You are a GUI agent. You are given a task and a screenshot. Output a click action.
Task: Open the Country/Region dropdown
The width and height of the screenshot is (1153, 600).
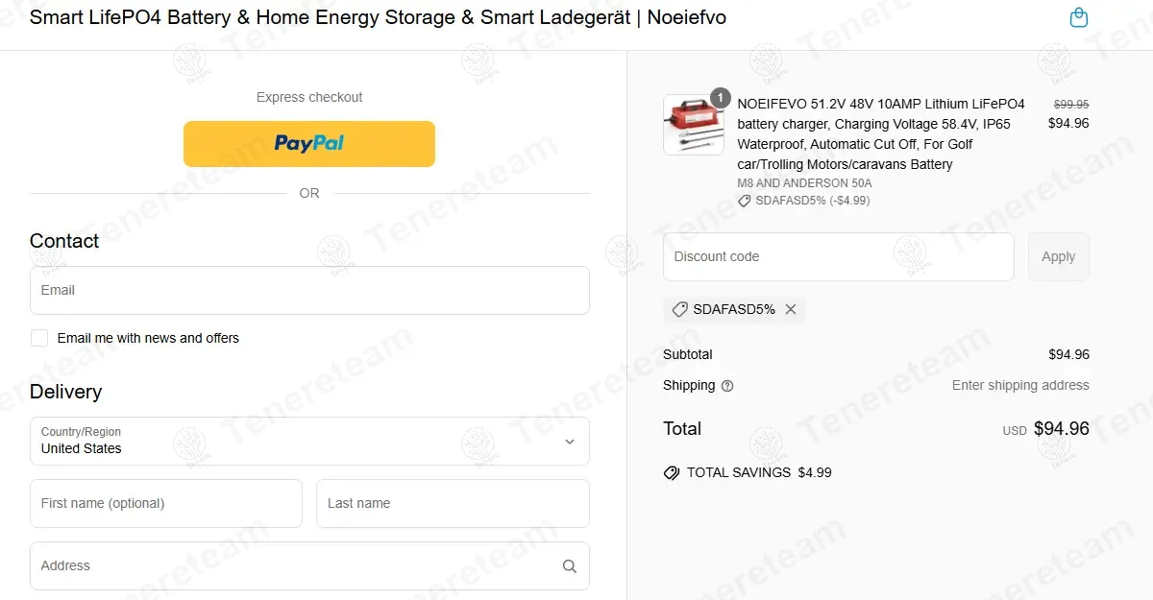[309, 442]
